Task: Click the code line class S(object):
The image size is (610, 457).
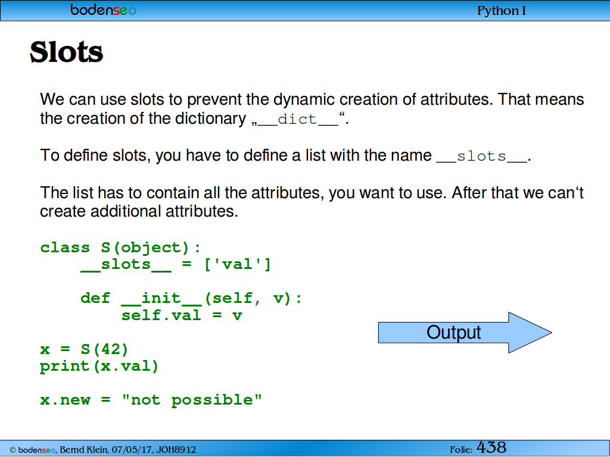Action: click(x=120, y=248)
